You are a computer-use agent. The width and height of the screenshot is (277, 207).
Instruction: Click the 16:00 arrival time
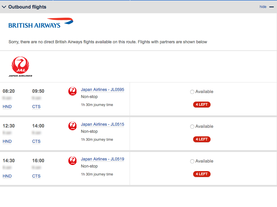tap(38, 160)
